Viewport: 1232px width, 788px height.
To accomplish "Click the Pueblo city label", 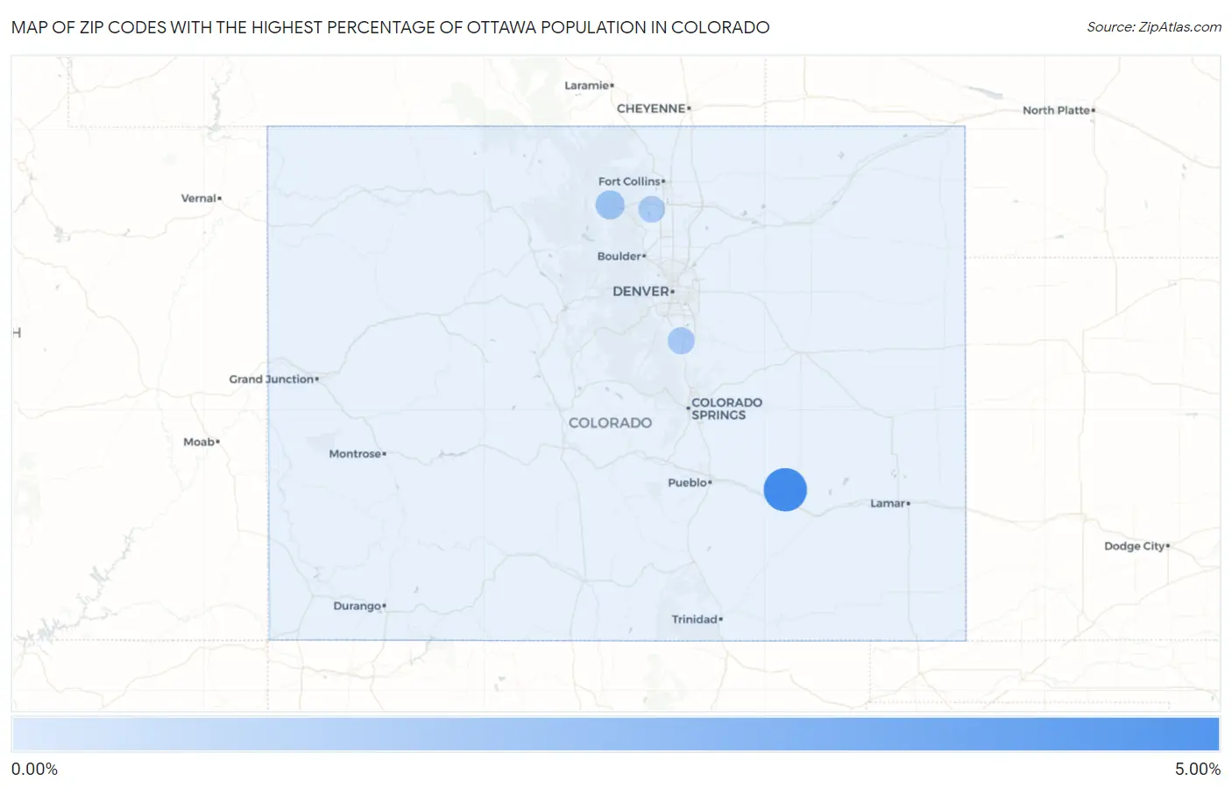I will point(687,482).
